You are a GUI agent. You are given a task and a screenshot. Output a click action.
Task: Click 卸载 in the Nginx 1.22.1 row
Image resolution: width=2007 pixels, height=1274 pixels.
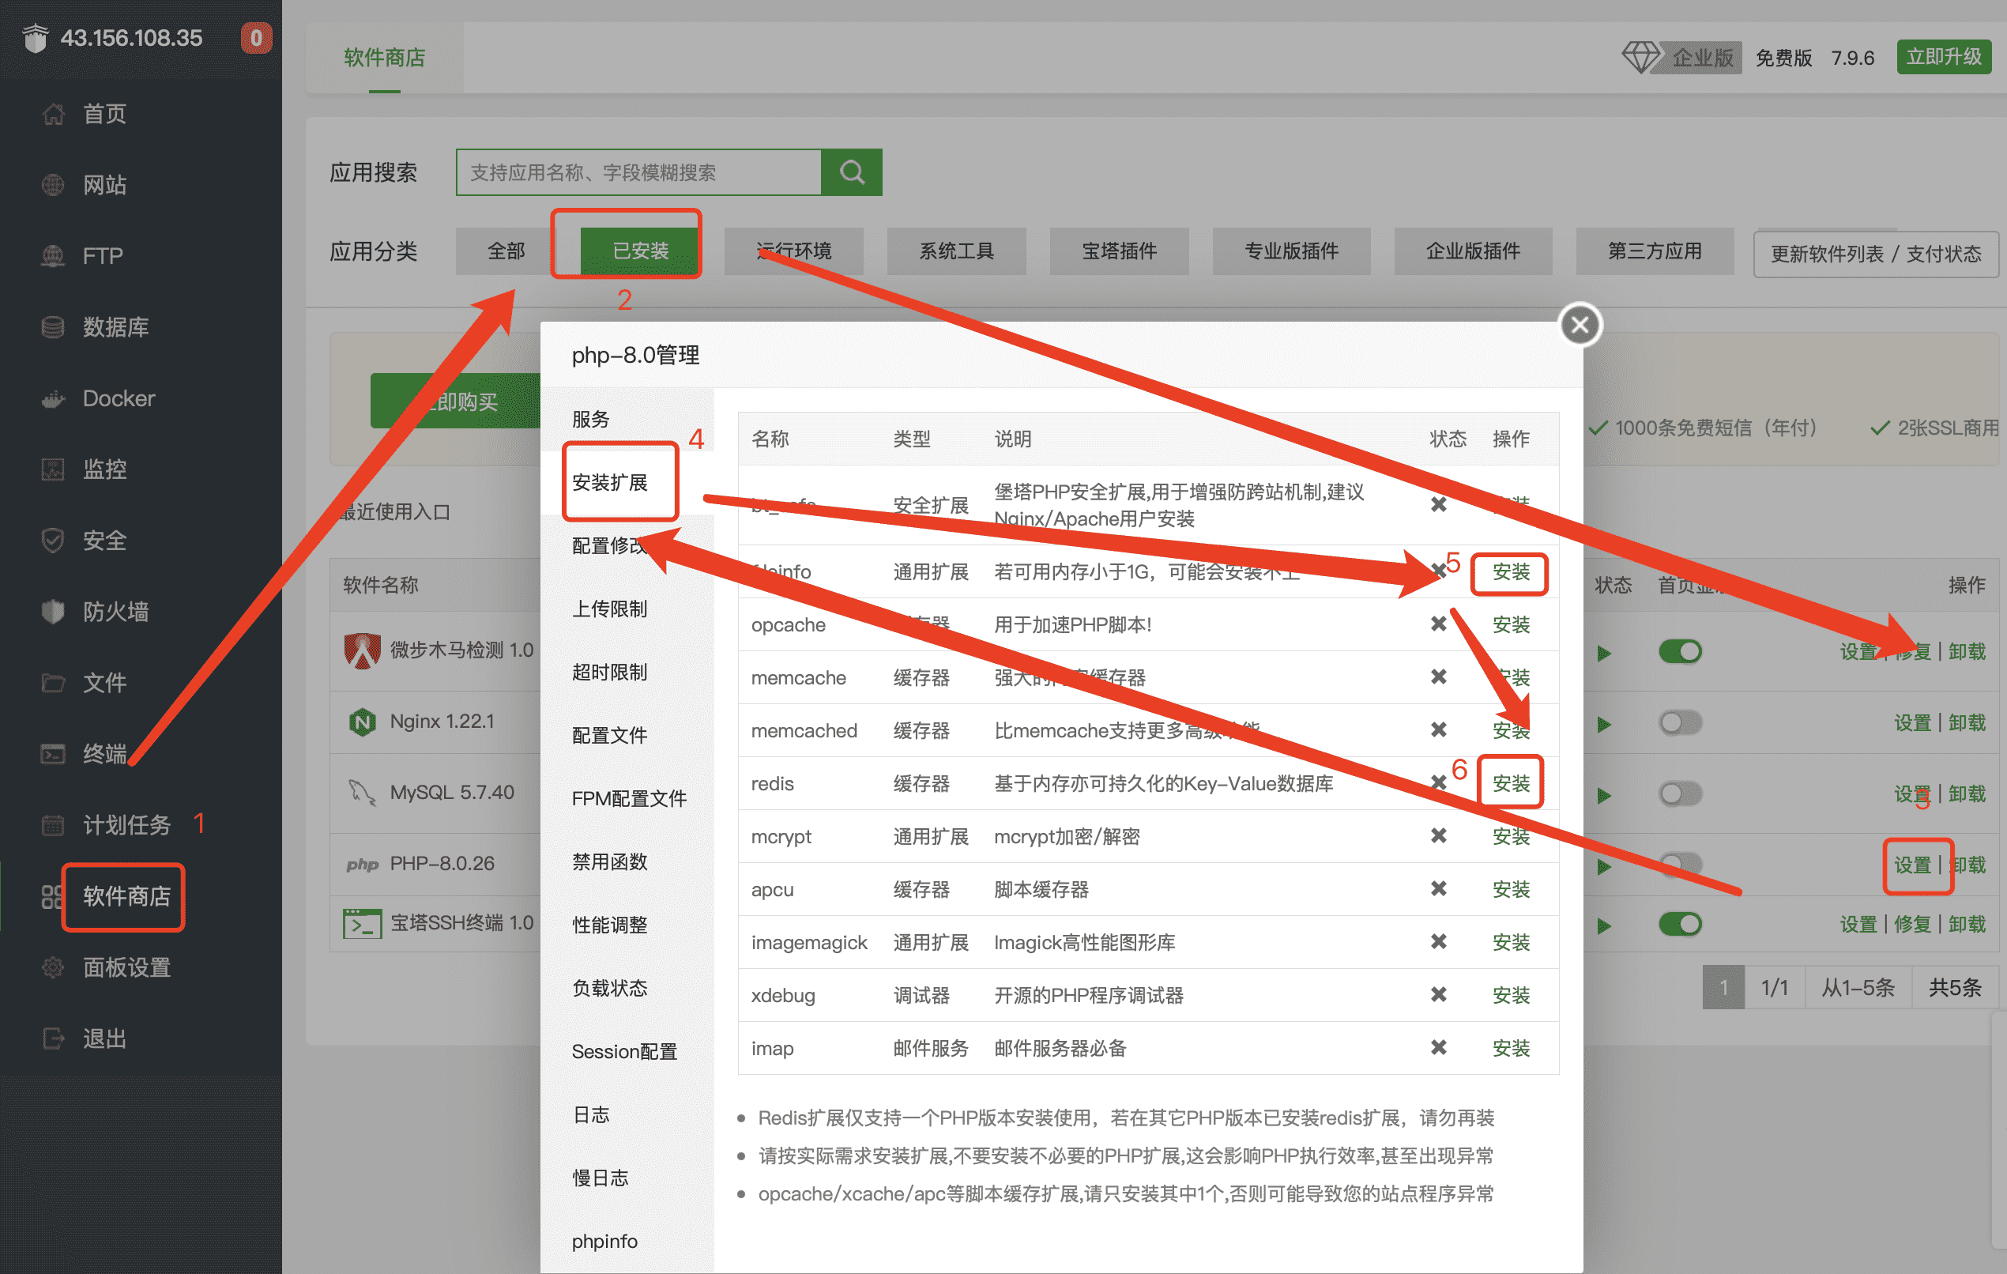coord(1967,723)
